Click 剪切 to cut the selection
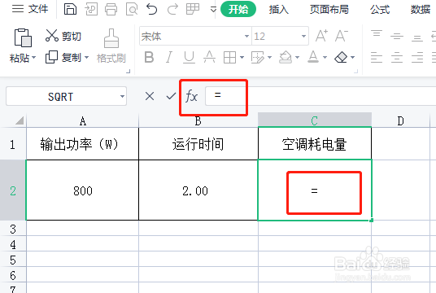 (x=63, y=36)
